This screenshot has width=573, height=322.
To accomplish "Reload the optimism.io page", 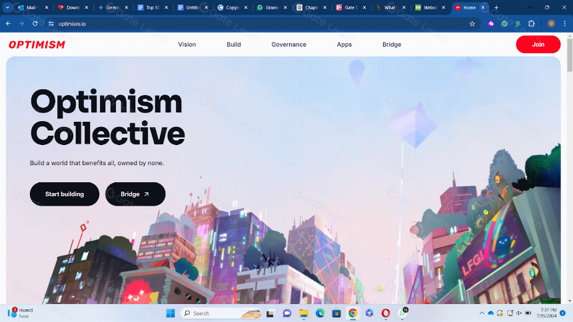I will pos(35,24).
